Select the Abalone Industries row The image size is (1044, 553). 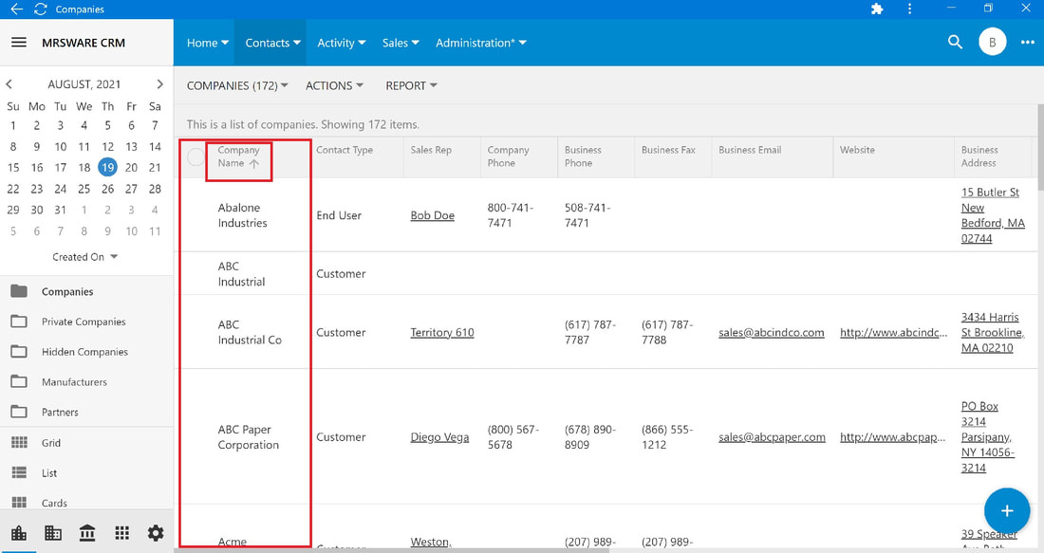pos(606,215)
